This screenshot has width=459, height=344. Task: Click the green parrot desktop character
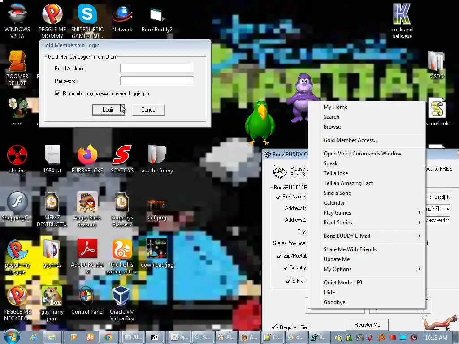coord(260,123)
